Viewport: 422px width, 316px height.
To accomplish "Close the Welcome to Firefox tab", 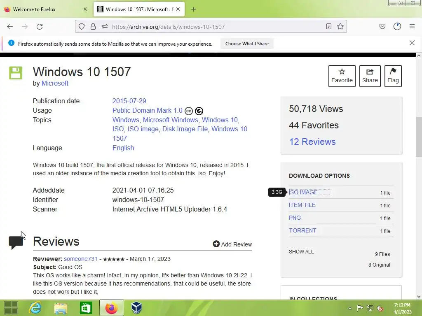I will tap(85, 9).
